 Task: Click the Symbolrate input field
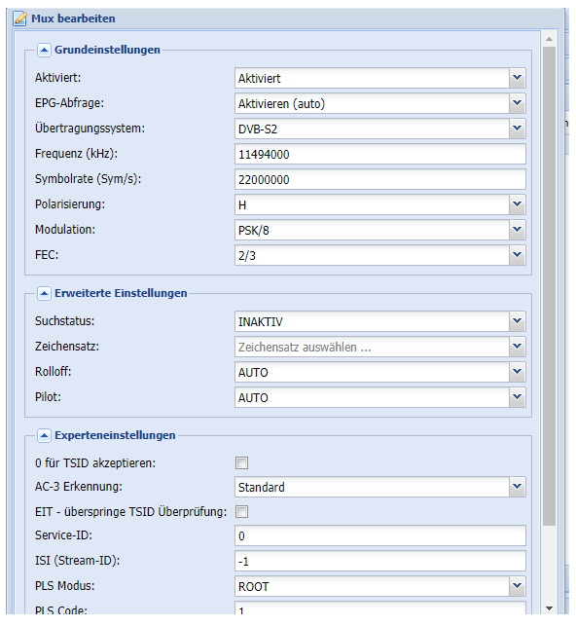pos(380,179)
